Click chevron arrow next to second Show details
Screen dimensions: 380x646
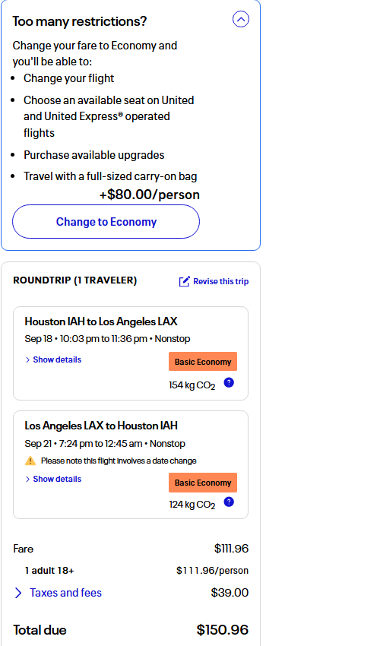coord(27,479)
